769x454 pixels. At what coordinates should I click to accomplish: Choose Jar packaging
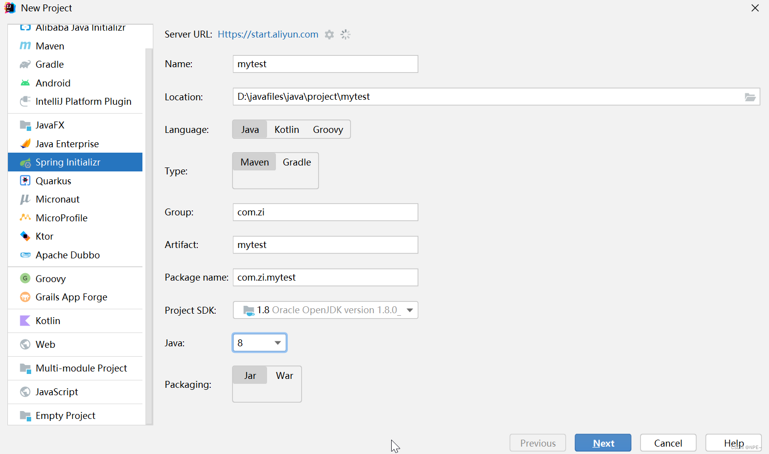point(250,375)
